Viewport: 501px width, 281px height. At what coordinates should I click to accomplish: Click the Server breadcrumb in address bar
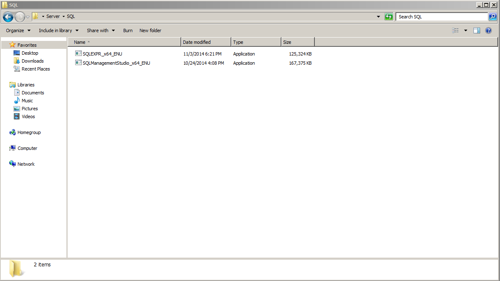click(x=53, y=17)
